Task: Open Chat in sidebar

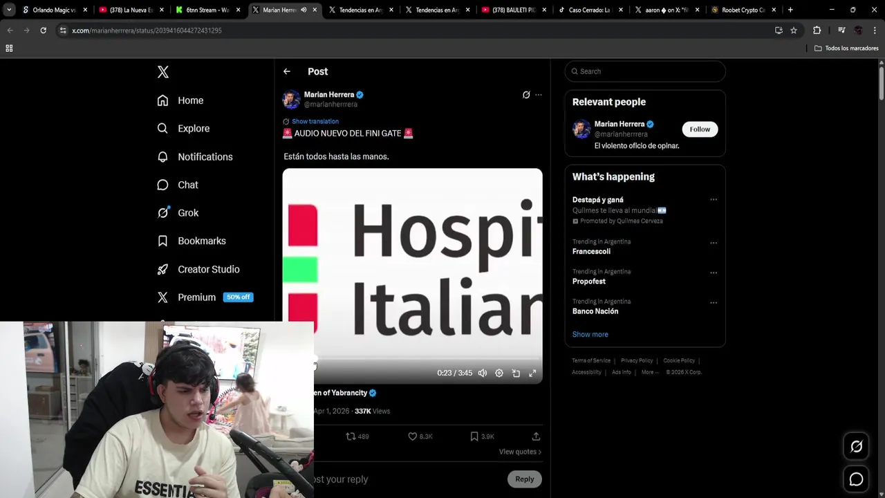Action: point(178,185)
